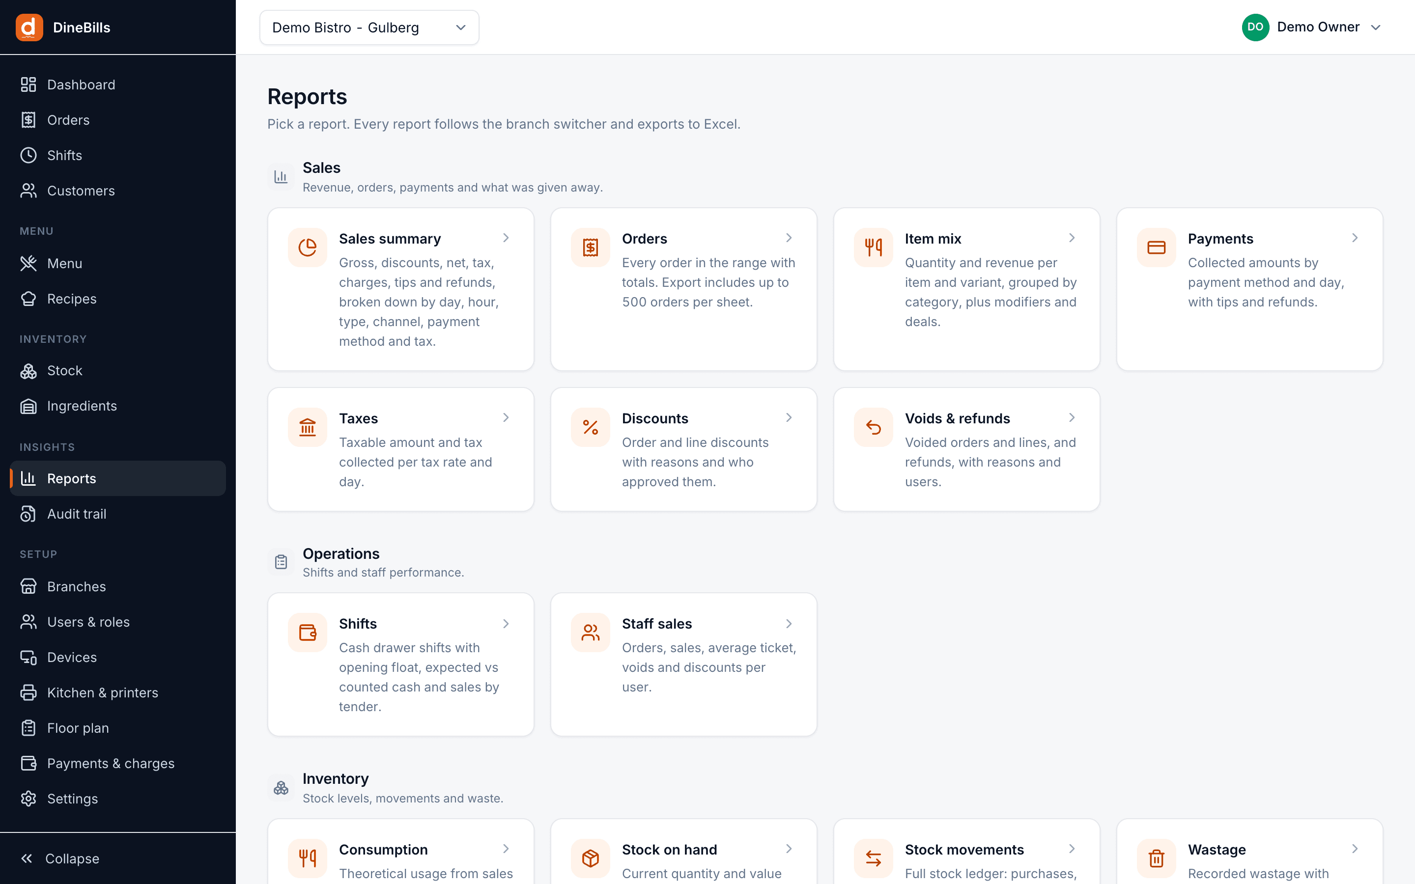Click the Inventory section heading text
The height and width of the screenshot is (884, 1415).
click(x=336, y=779)
